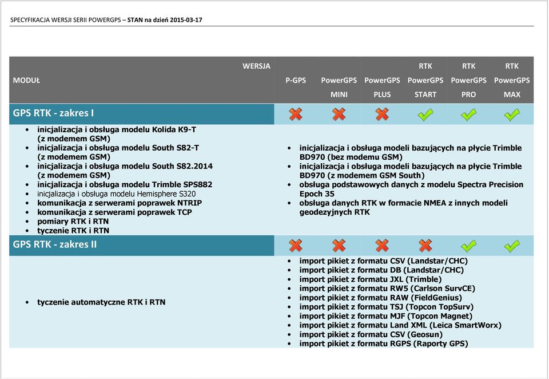Click 'import pikiet z formatu TSJ (Topcon TopSurv)'
This screenshot has height=379, width=549.
tap(387, 307)
